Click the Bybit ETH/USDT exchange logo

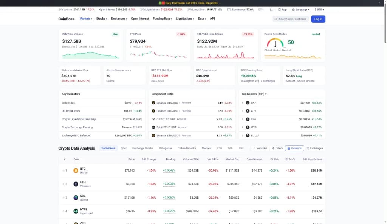[153, 127]
